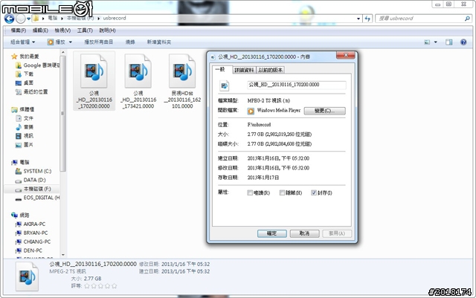The image size is (476, 298).
Task: Click the Forward navigation arrow
Action: point(21,19)
